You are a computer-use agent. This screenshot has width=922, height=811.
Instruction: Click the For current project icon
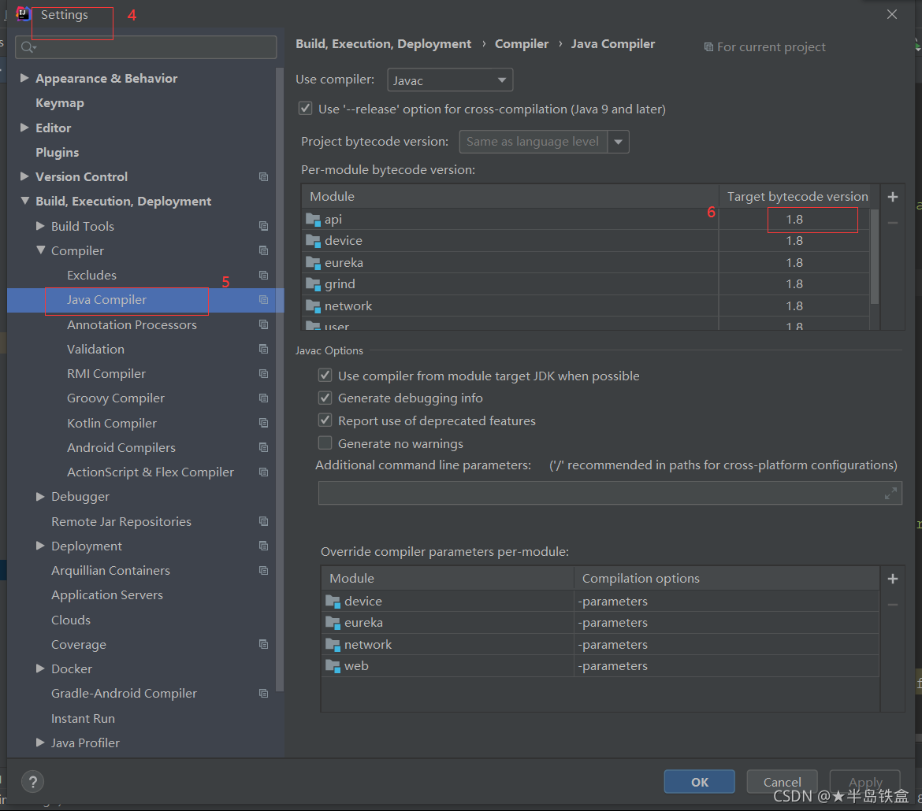708,47
